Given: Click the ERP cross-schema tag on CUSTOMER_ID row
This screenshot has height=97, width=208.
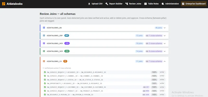Looking at the screenshot, I should point(146,87).
